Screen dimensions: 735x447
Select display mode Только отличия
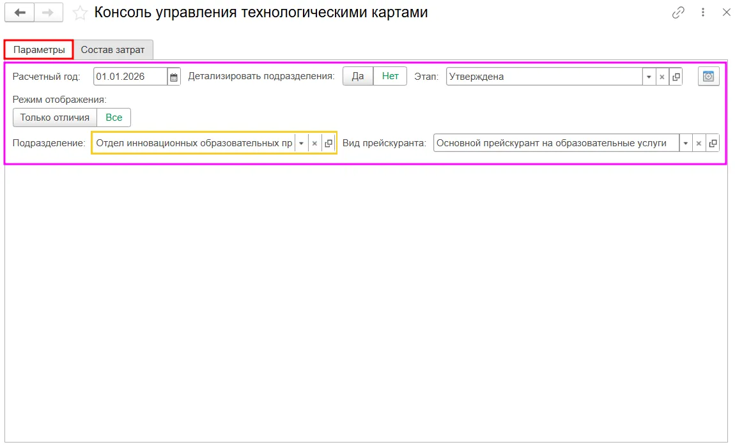(55, 117)
